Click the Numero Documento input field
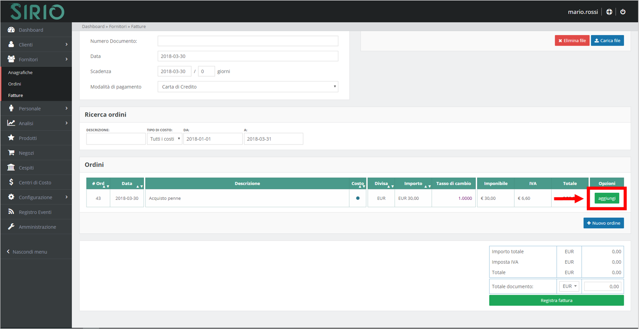 pyautogui.click(x=248, y=41)
